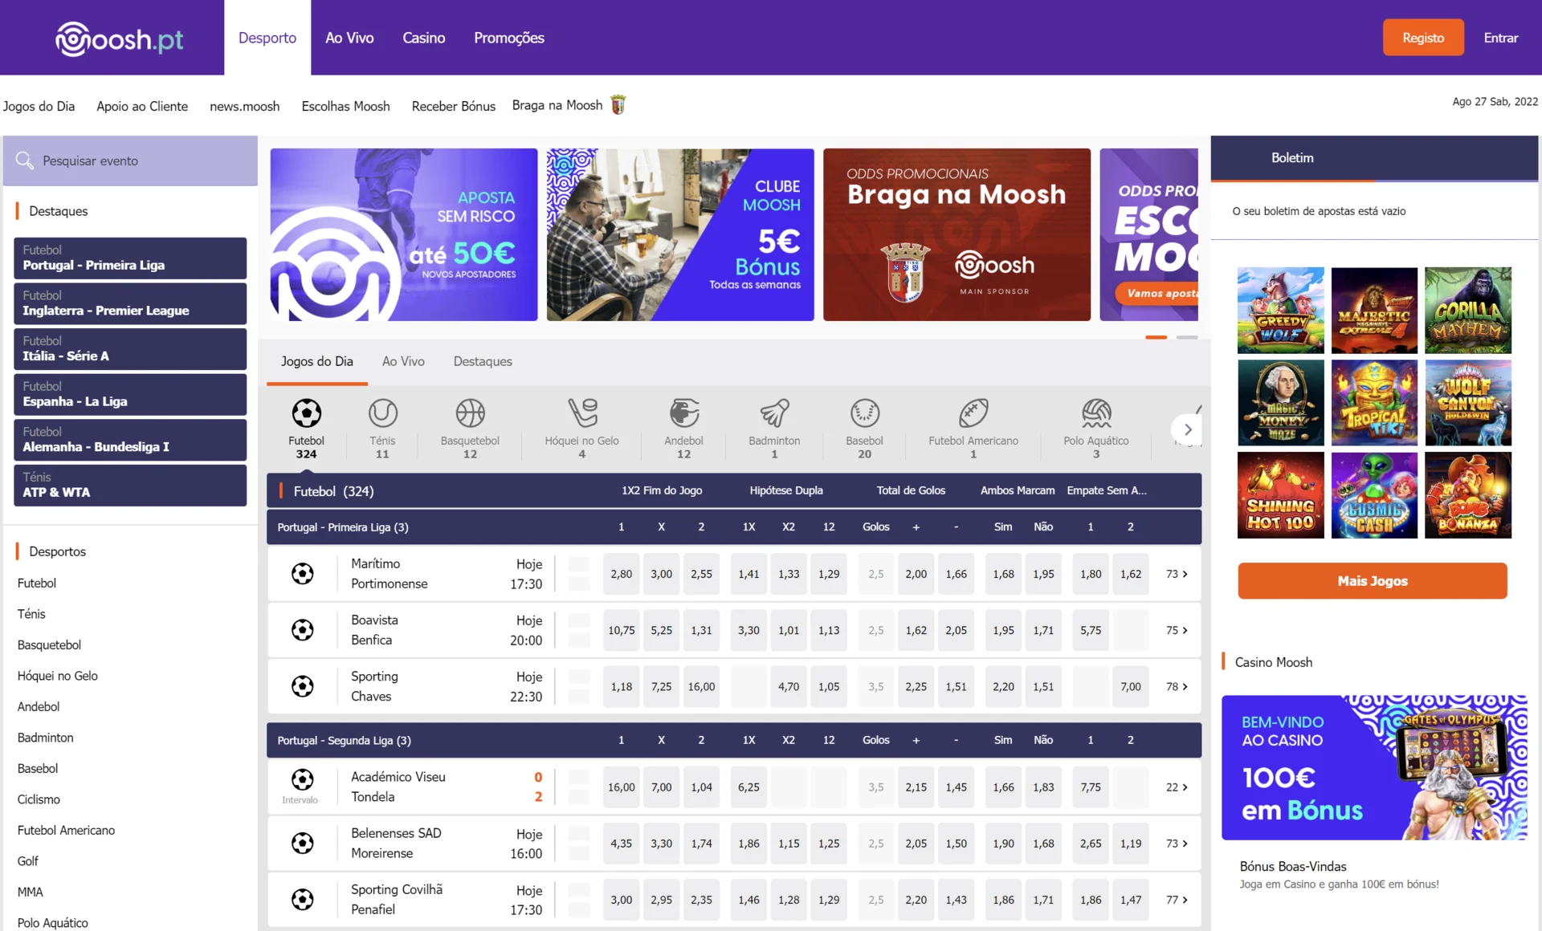The width and height of the screenshot is (1542, 931).
Task: Select the Futebol Americano sport icon
Action: point(973,413)
